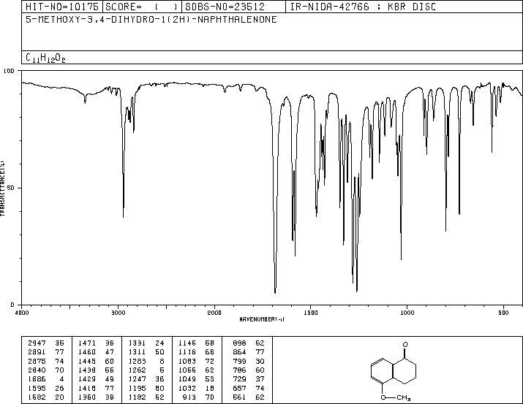Select peak value 1195 in table
523x404 pixels.
(137, 389)
